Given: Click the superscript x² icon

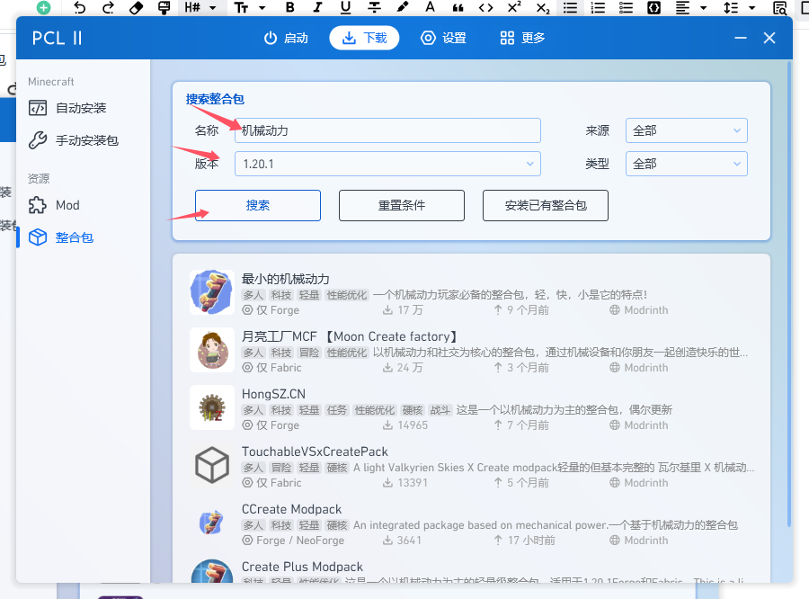Looking at the screenshot, I should (x=513, y=8).
